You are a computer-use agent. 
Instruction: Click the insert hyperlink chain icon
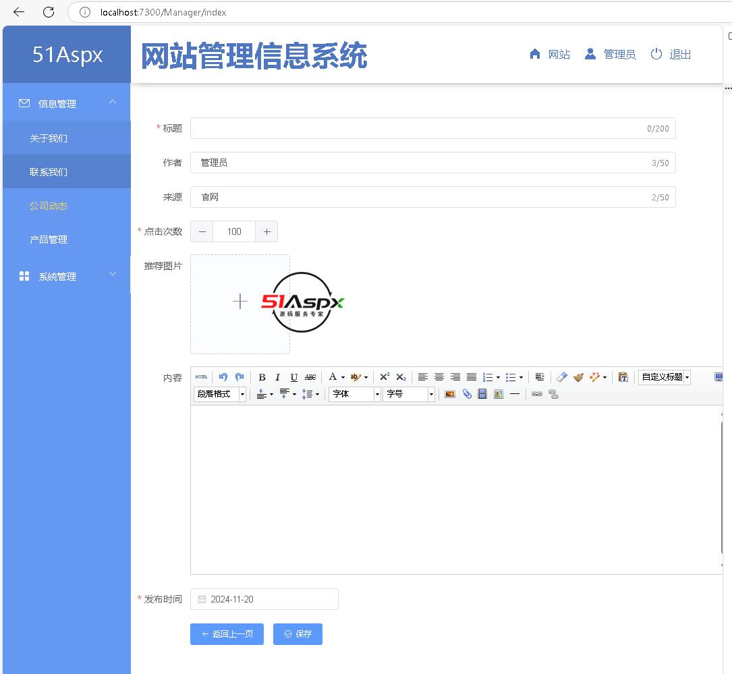tap(537, 394)
